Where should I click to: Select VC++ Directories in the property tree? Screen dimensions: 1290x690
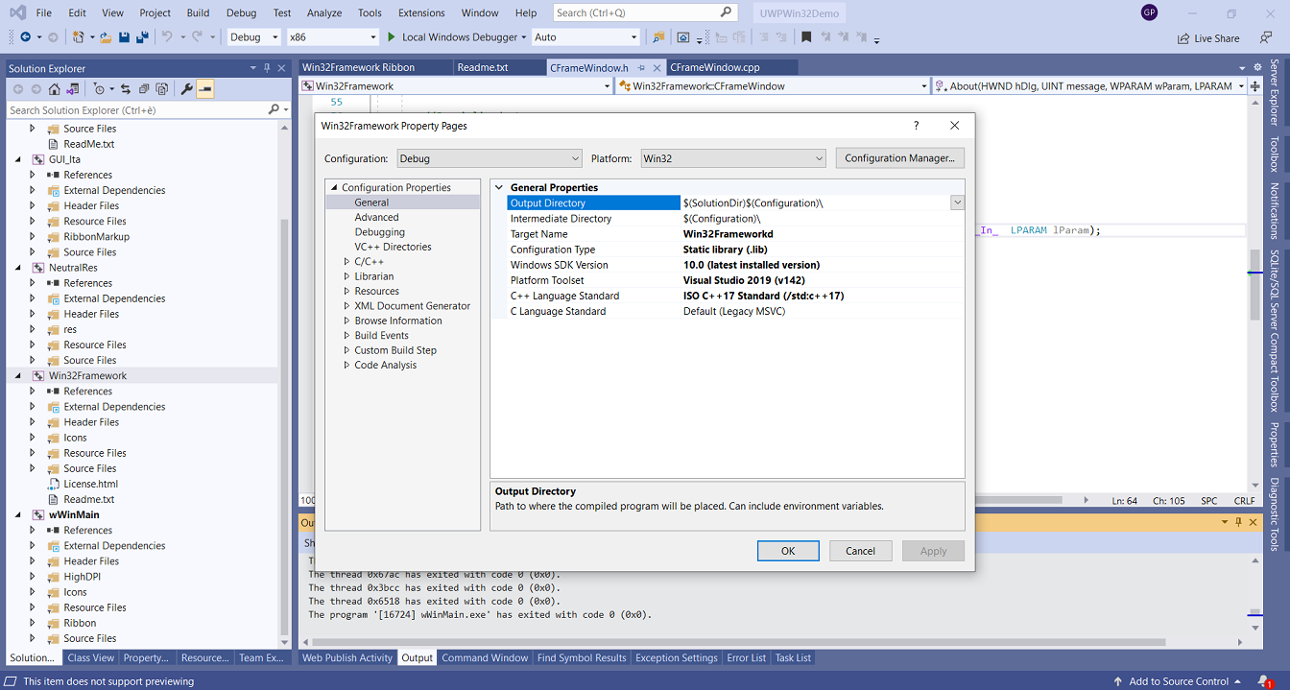pos(393,247)
